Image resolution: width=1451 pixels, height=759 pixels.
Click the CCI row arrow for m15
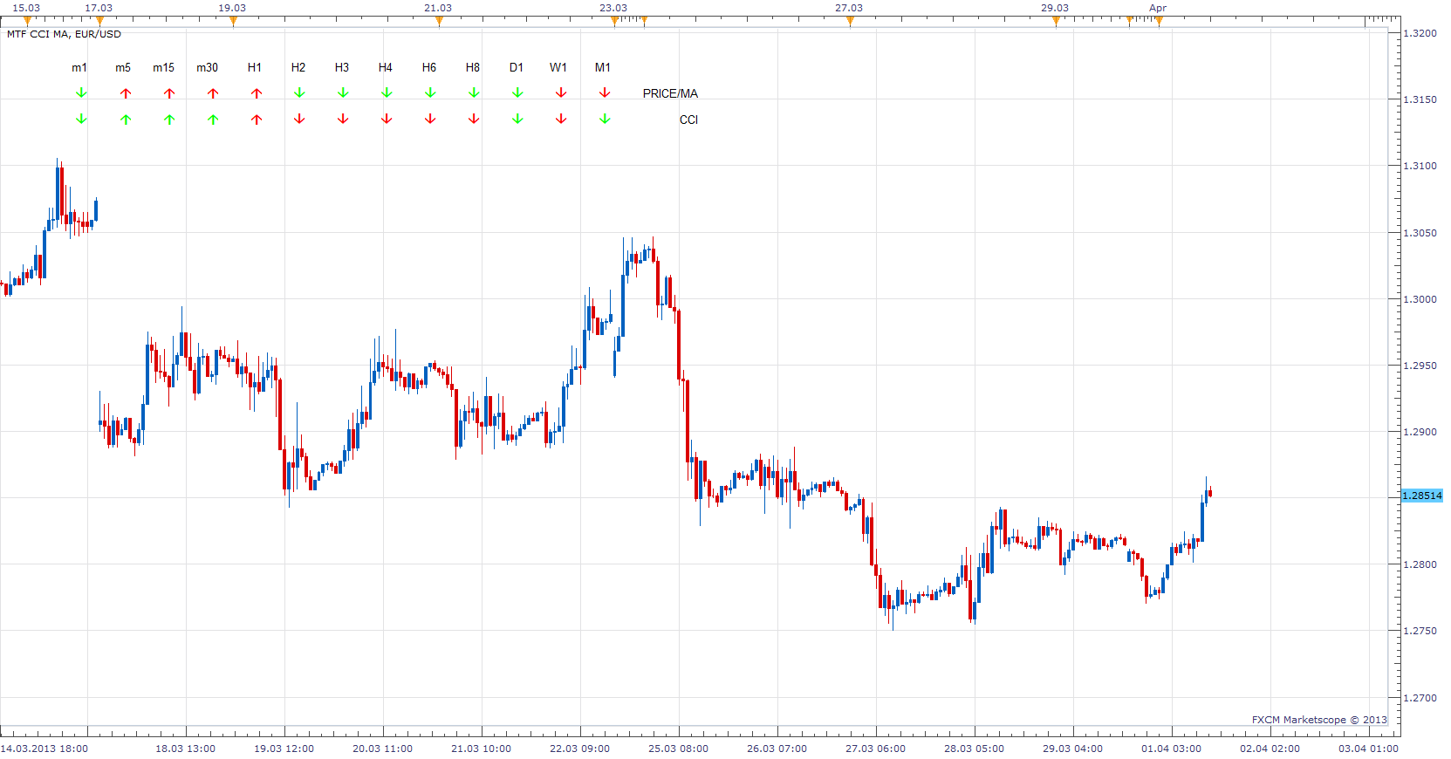pos(169,120)
